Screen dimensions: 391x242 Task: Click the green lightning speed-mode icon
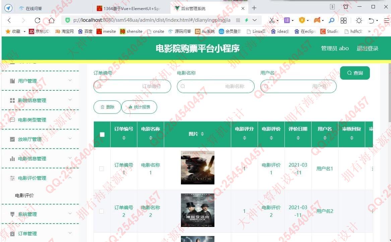pos(246,20)
